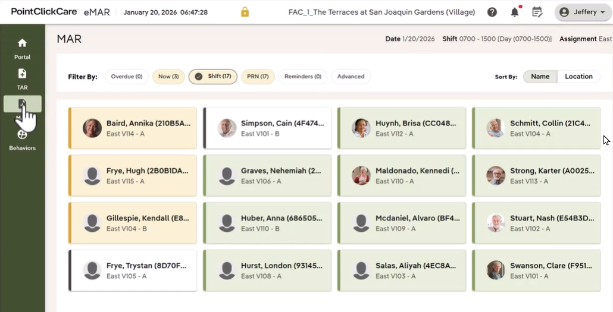Viewport: 613px width, 312px height.
Task: Filter by Reminders (0)
Action: 303,77
